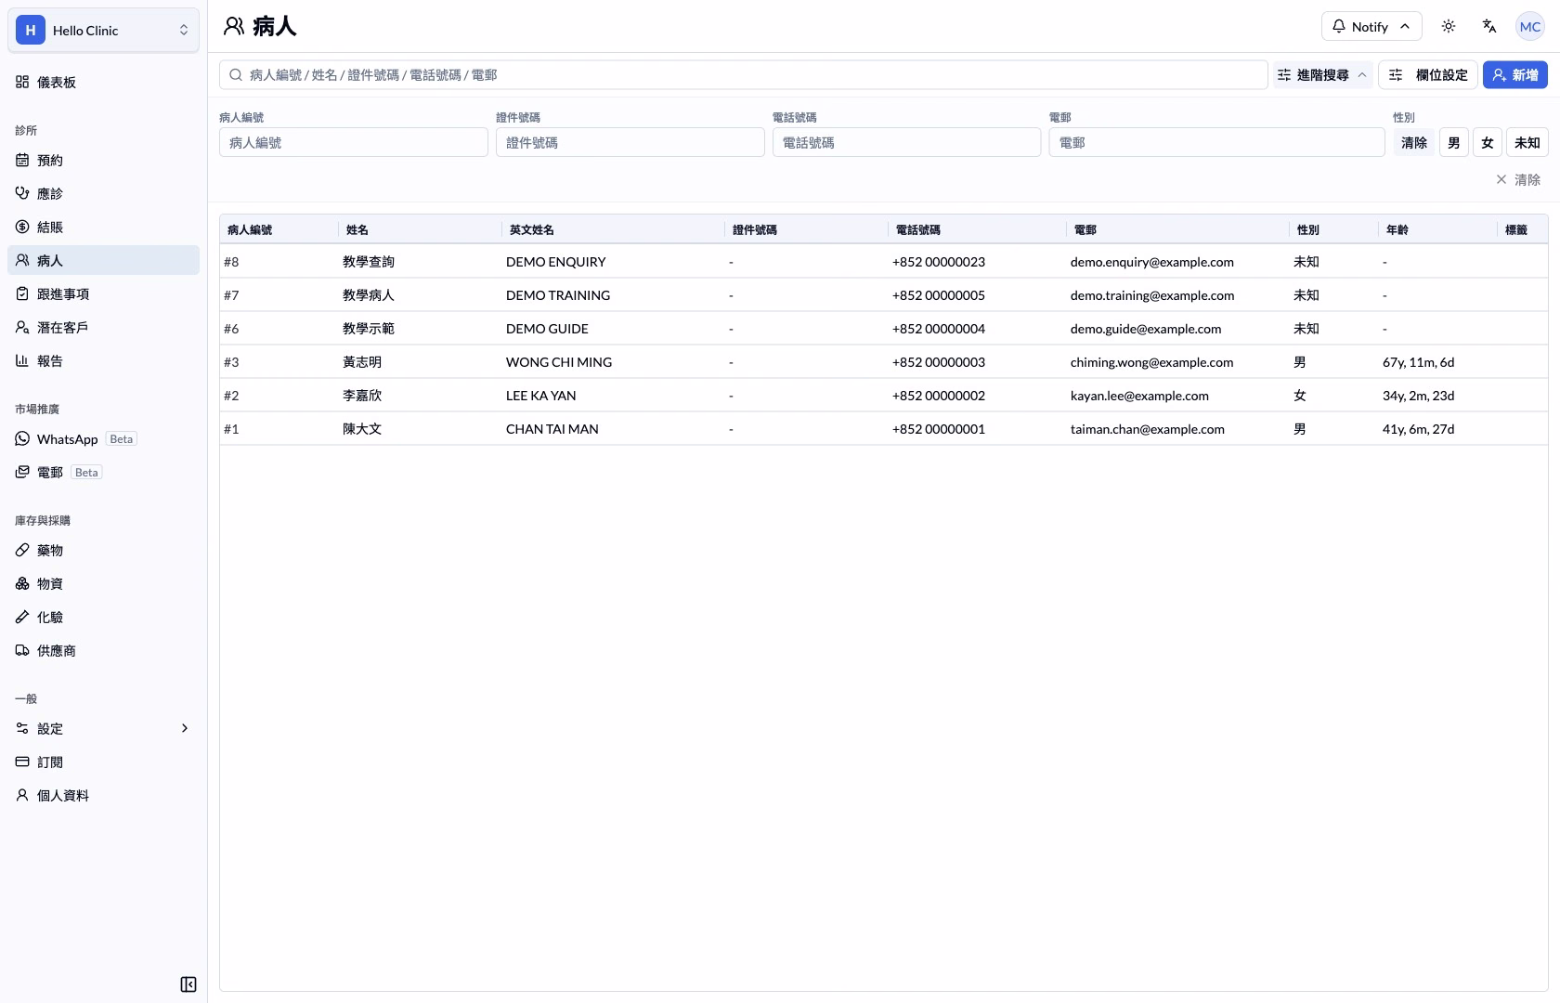Open the Hello Clinic switcher dropdown
The height and width of the screenshot is (1003, 1560).
[x=103, y=30]
